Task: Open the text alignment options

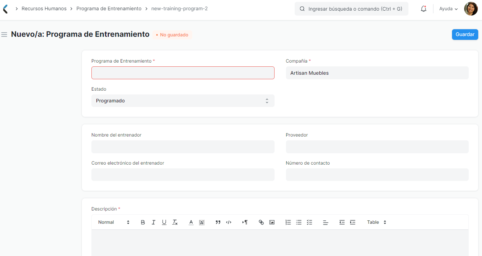Action: [325, 222]
